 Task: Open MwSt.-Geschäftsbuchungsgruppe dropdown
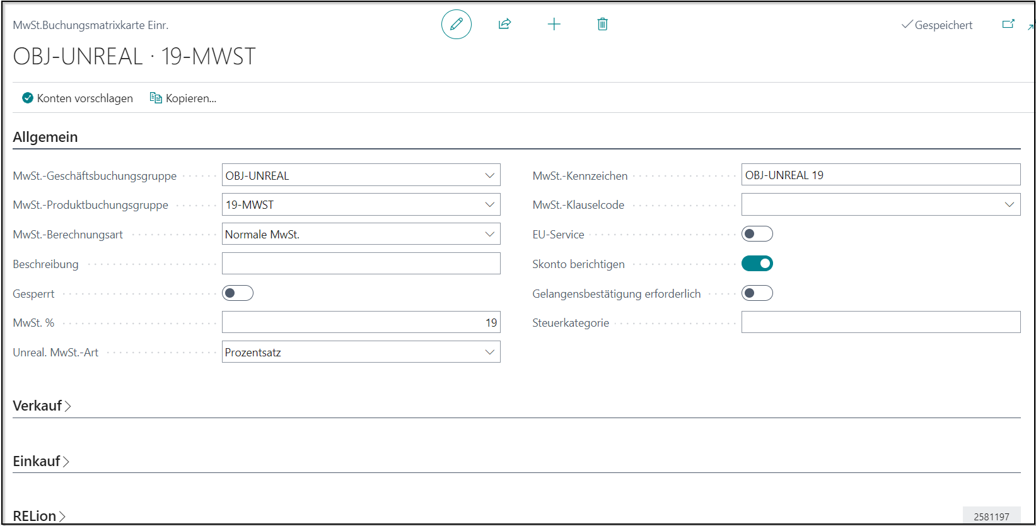coord(489,175)
